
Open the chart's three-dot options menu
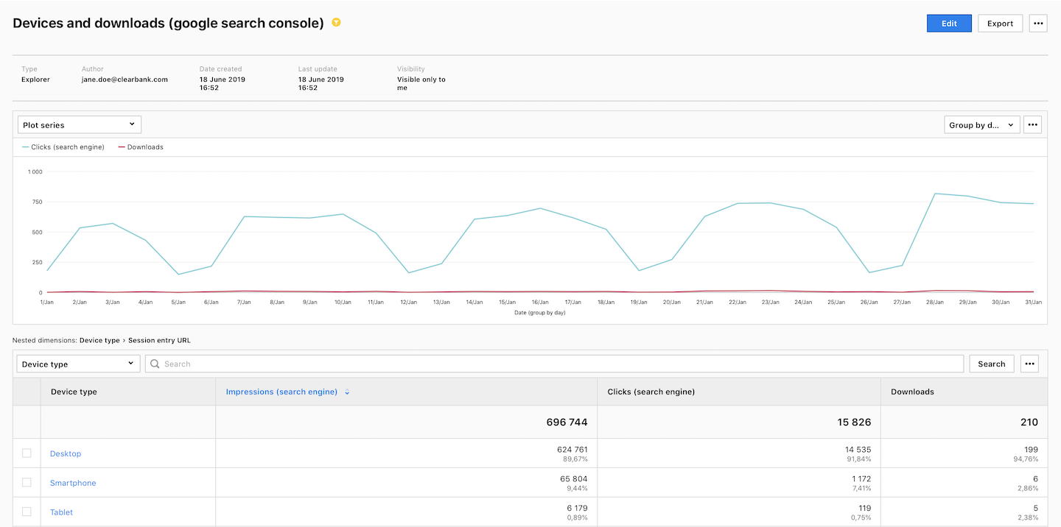[1032, 125]
